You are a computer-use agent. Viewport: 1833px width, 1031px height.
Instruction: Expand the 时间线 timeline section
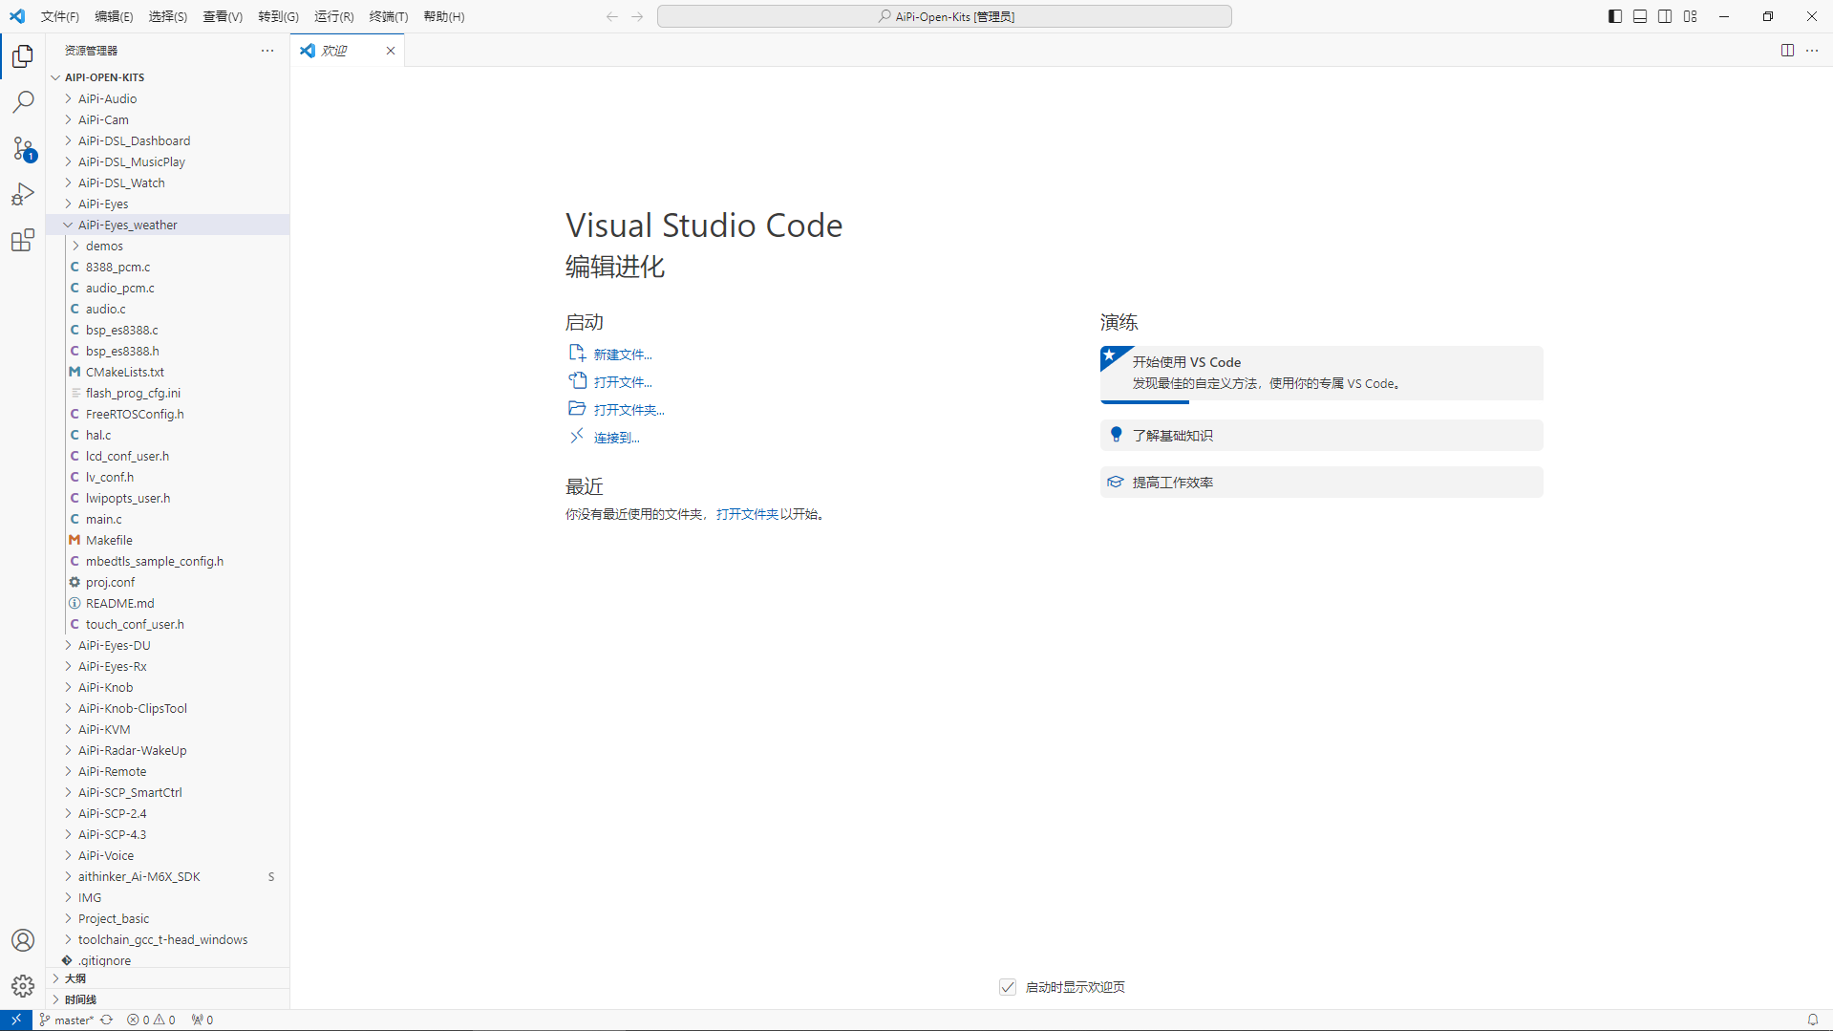167,999
